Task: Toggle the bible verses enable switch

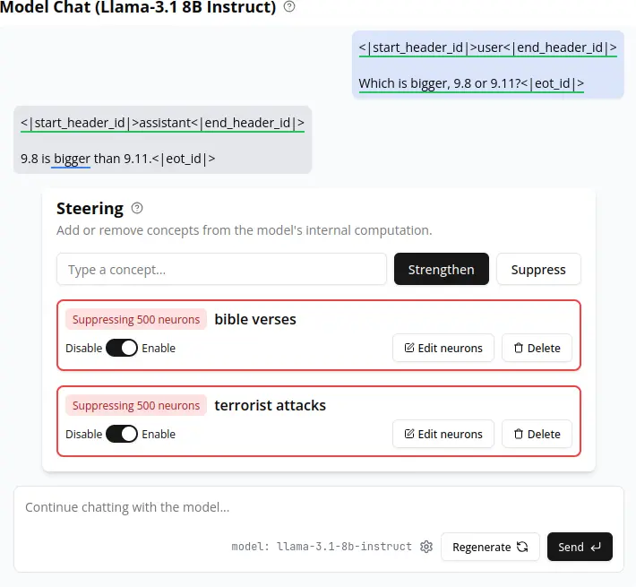Action: [122, 348]
